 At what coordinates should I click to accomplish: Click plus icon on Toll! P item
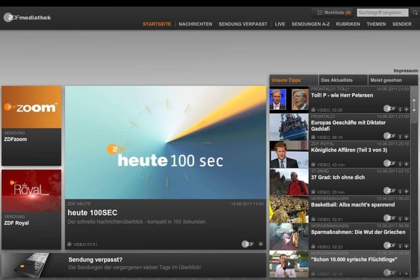point(405,109)
